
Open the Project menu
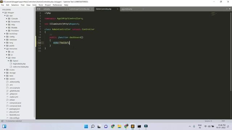48,5
